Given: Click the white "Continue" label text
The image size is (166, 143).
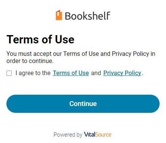Looking at the screenshot, I should pyautogui.click(x=83, y=104).
